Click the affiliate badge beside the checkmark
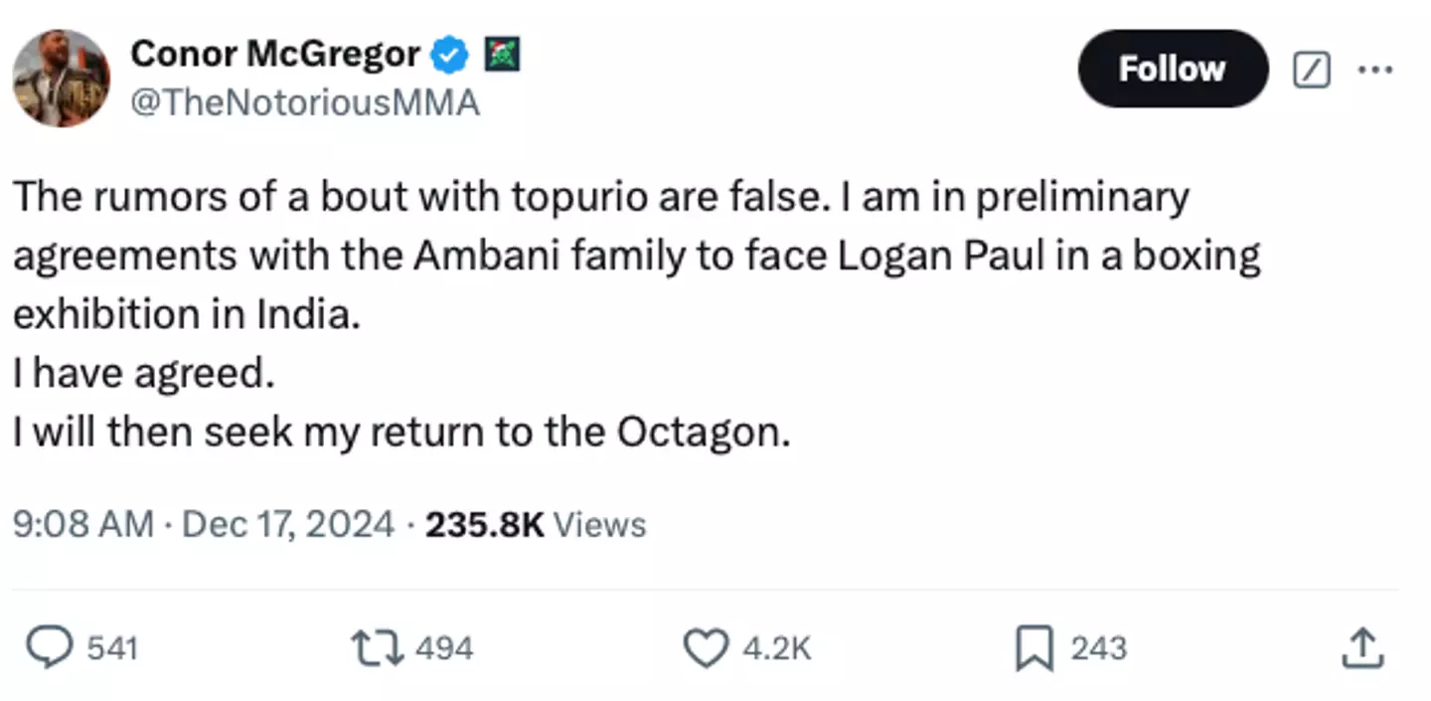Viewport: 1431px width, 701px height. click(502, 55)
